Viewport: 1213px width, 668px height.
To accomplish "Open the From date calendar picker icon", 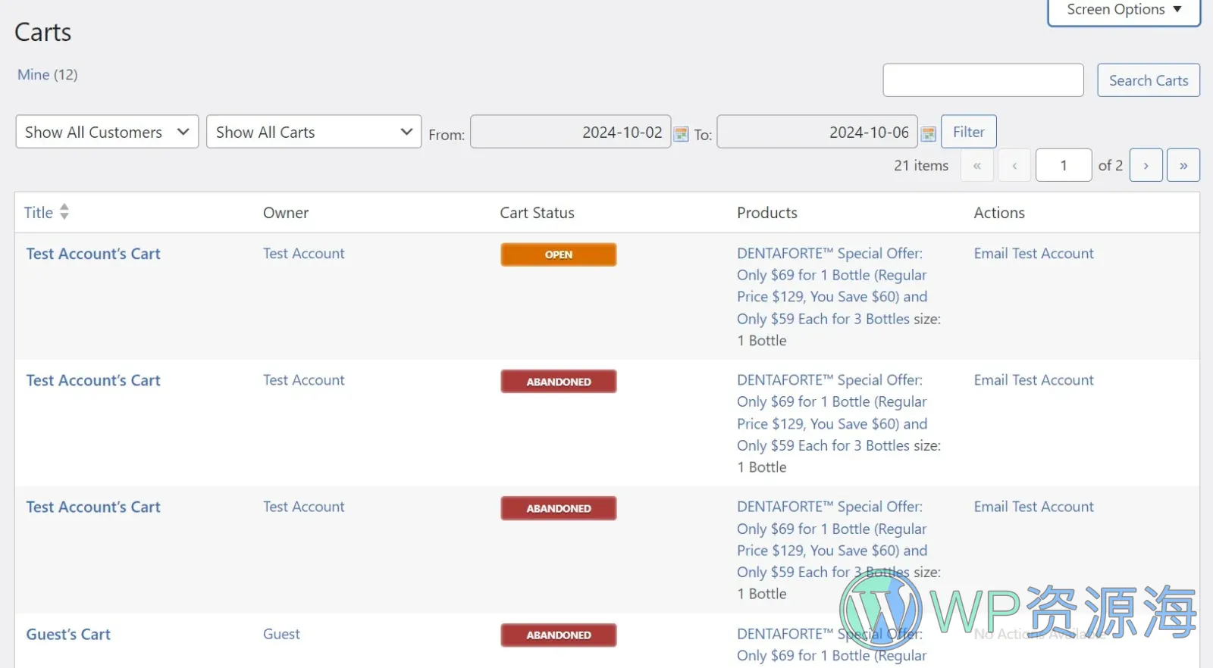I will tap(682, 134).
